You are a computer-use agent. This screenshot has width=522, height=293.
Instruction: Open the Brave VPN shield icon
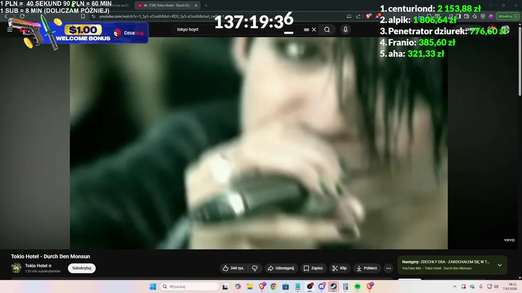click(483, 16)
